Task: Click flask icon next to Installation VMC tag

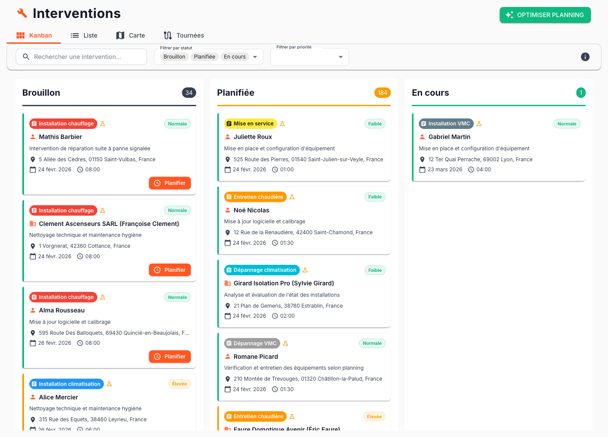Action: tap(479, 124)
